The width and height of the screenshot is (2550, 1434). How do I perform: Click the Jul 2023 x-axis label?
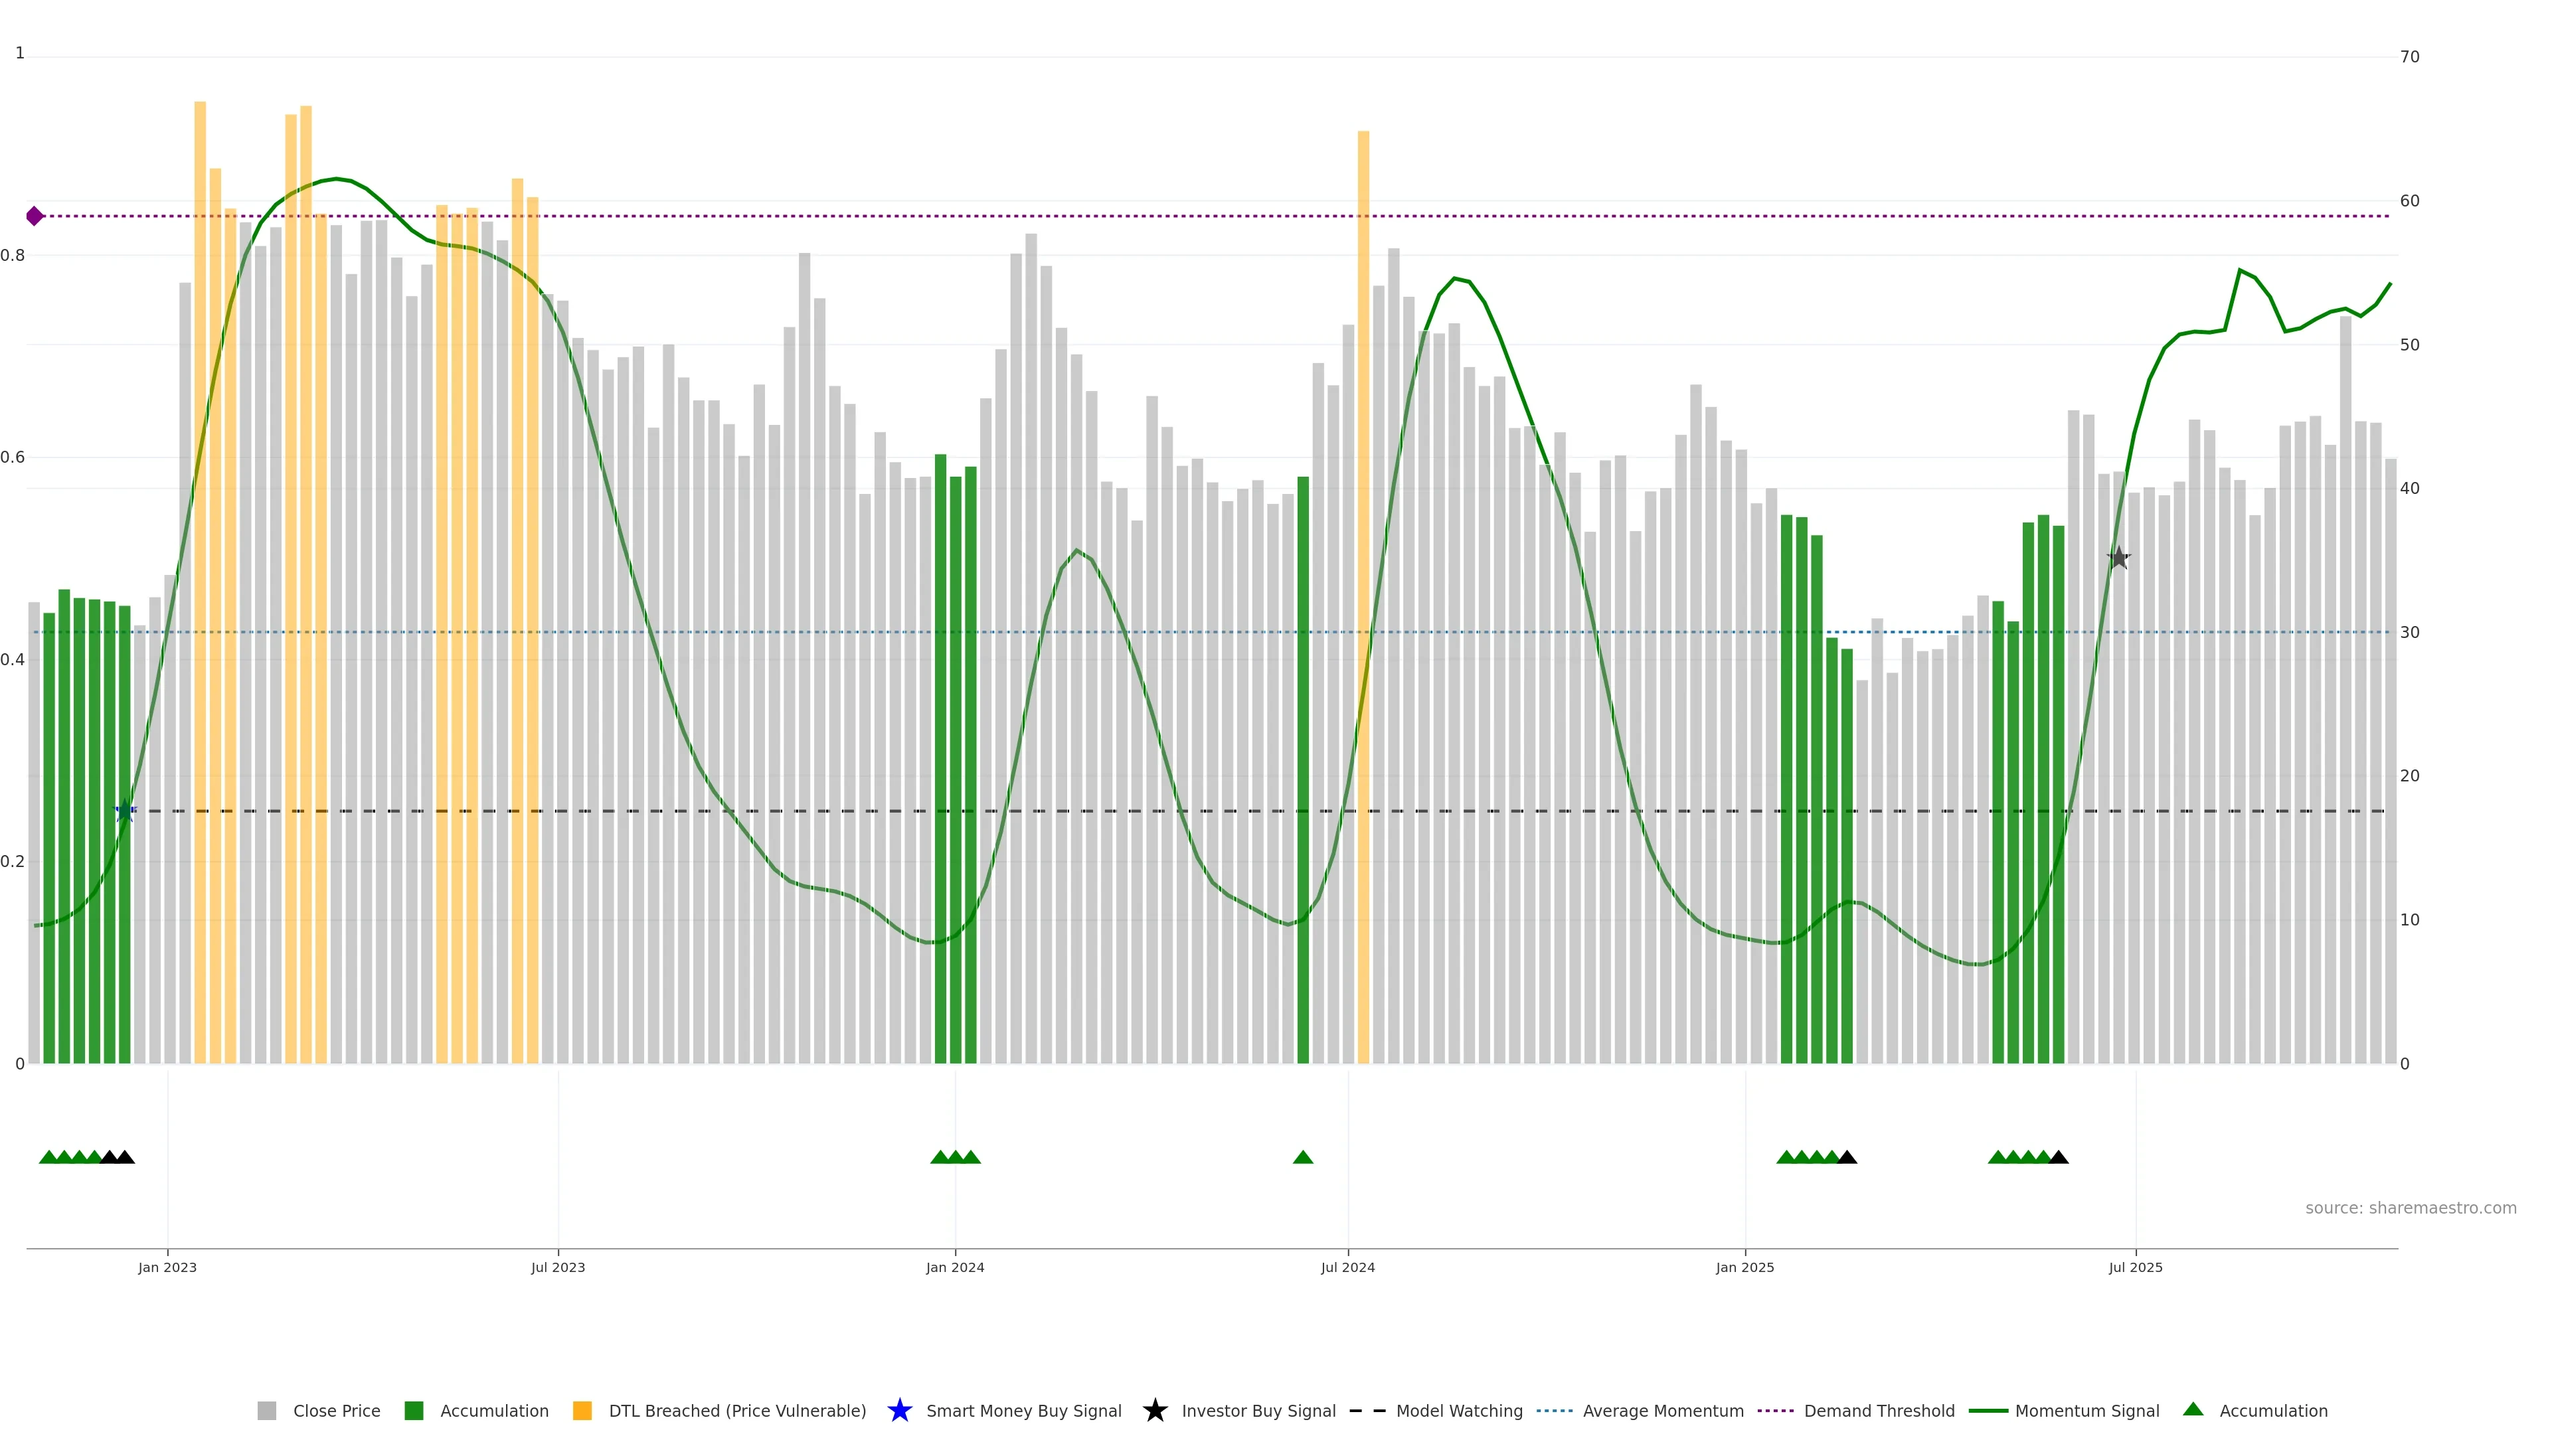pos(557,1268)
